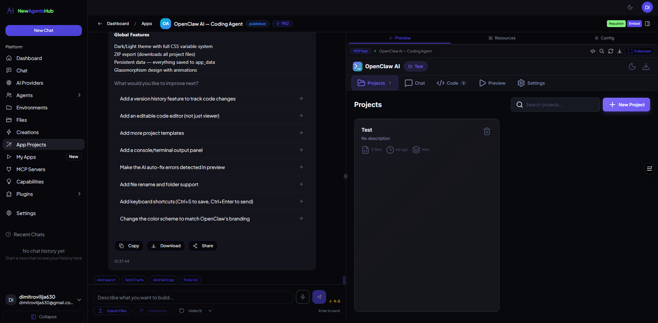Click the Import Files button

click(112, 311)
